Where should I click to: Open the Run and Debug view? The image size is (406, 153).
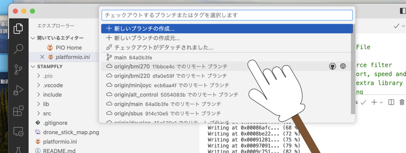coord(18,91)
